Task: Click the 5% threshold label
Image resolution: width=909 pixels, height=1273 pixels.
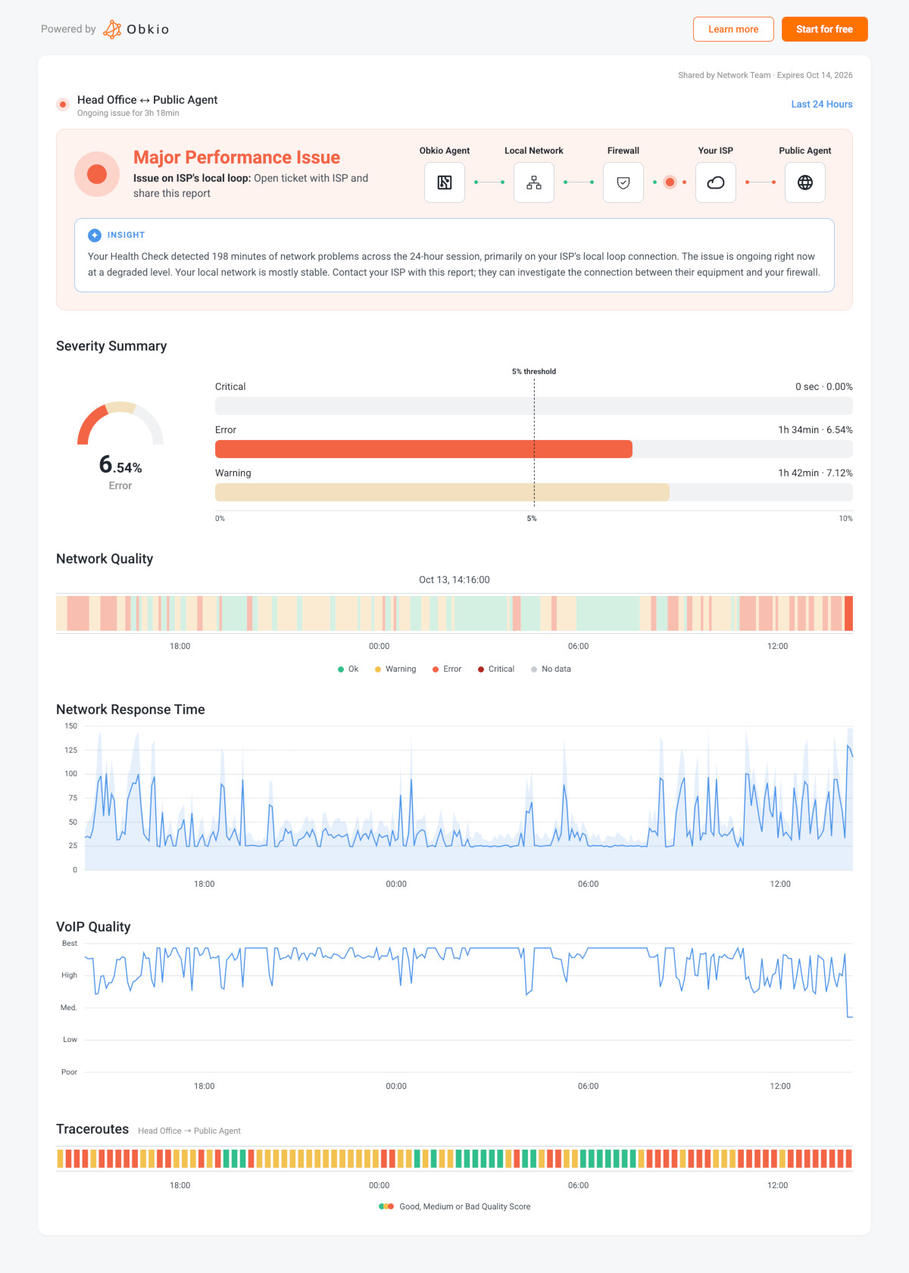Action: 534,372
